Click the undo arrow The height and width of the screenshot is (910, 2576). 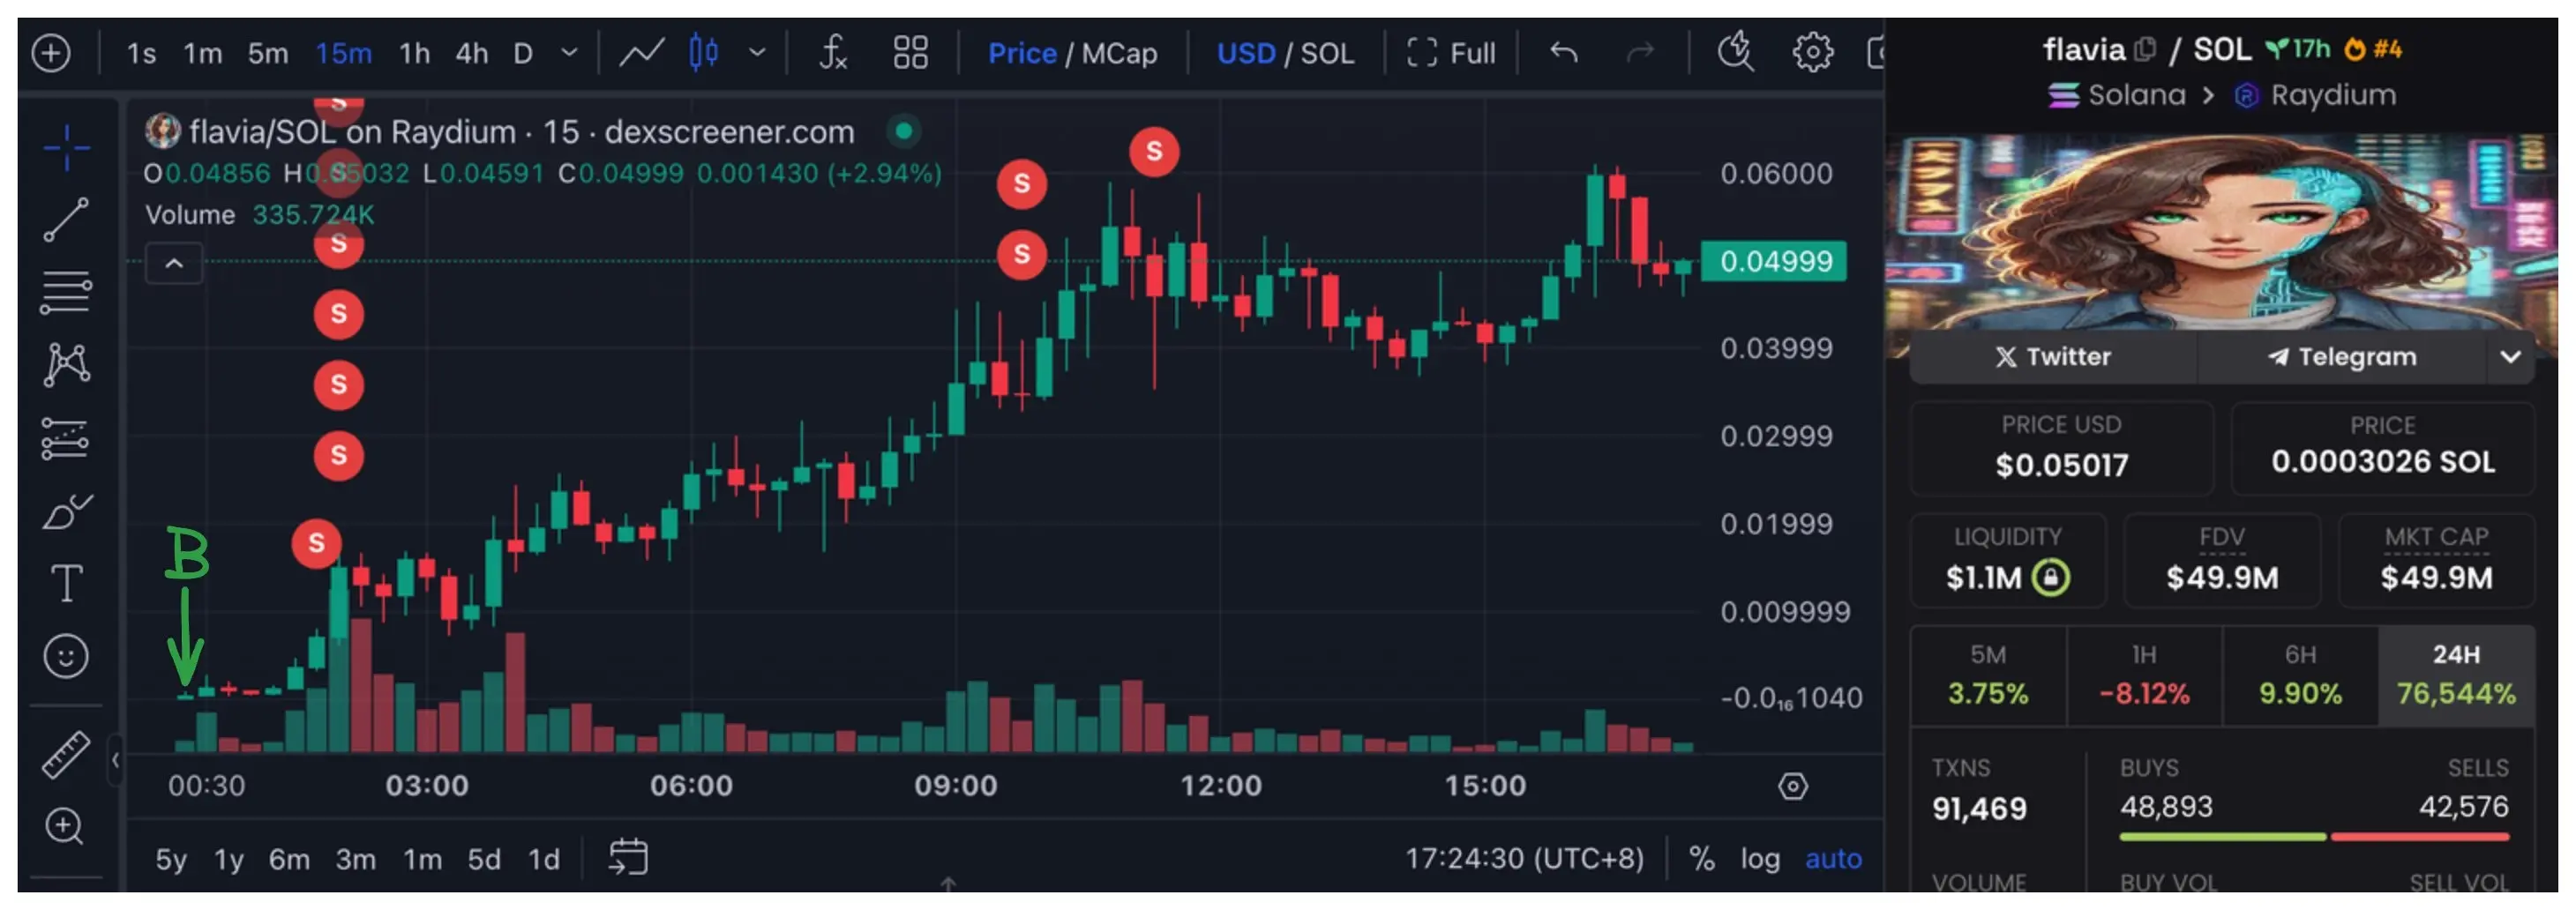[1564, 52]
